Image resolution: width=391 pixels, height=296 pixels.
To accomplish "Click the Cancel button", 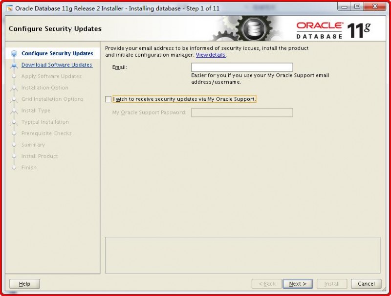I will 366,284.
